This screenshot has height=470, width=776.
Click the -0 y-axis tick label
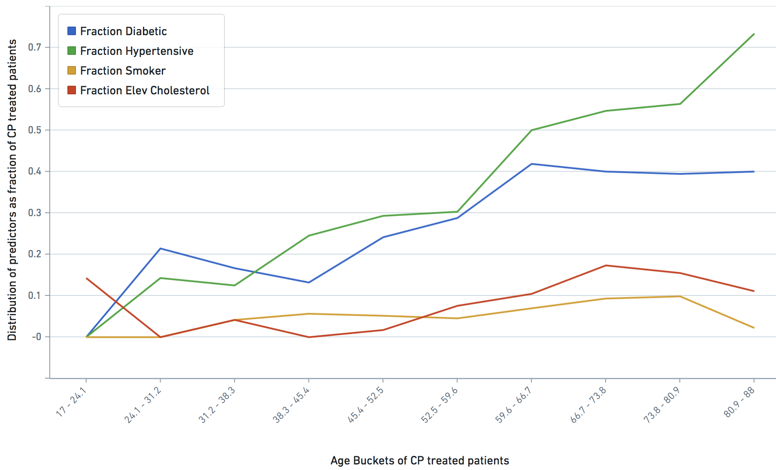[x=36, y=337]
